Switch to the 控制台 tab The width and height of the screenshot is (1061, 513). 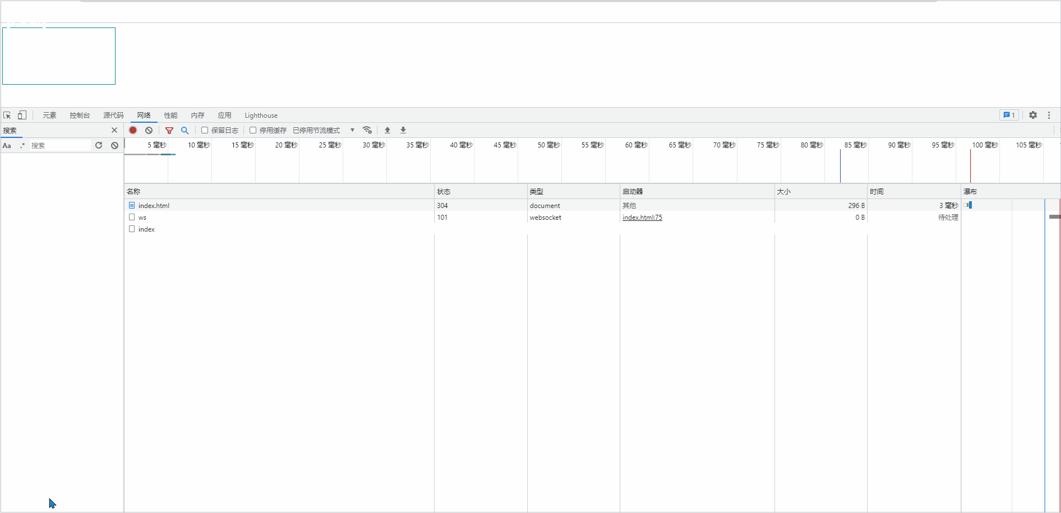[x=80, y=115]
